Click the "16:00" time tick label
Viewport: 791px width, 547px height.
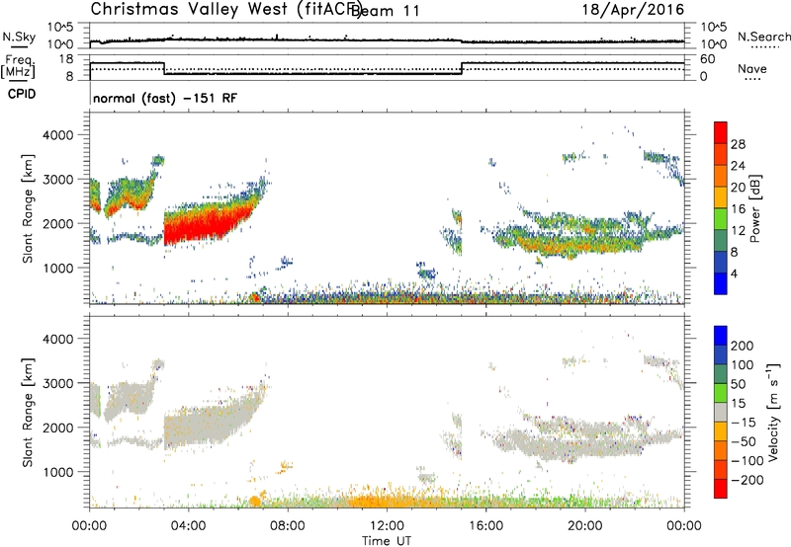coord(485,526)
